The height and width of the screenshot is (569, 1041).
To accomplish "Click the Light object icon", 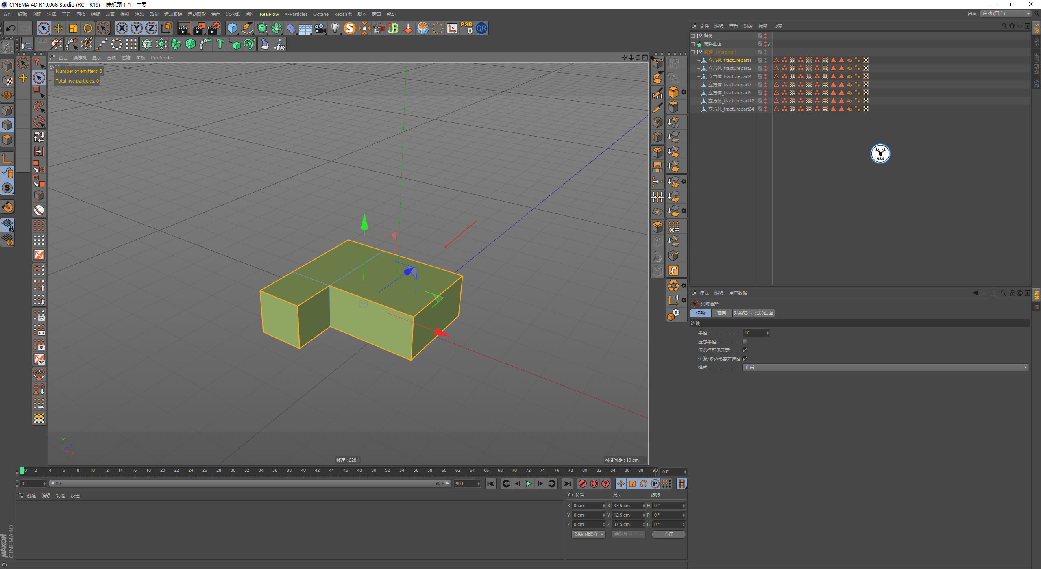I will click(x=335, y=28).
